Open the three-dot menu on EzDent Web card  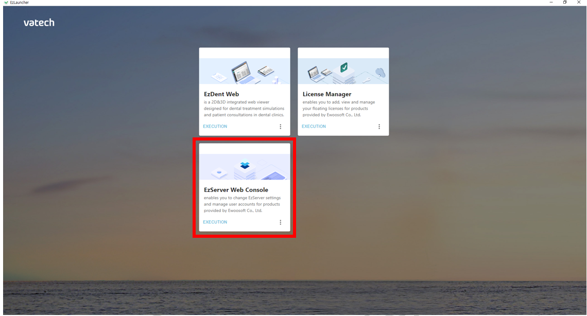tap(281, 127)
